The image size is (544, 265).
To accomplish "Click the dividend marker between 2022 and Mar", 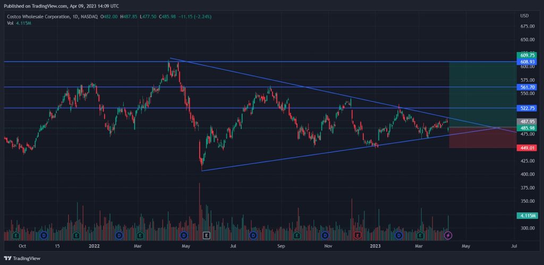I will point(119,235).
